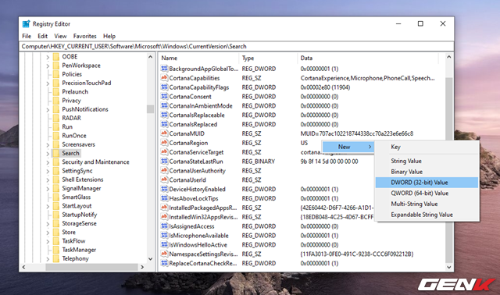The width and height of the screenshot is (500, 295).
Task: Select the TaskManager key in the tree
Action: click(x=79, y=250)
